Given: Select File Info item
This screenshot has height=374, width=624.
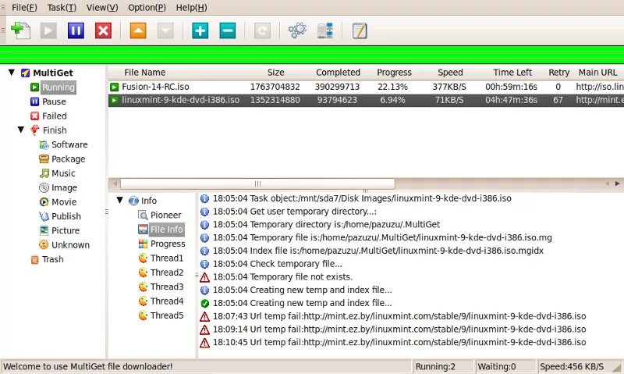Looking at the screenshot, I should click(166, 230).
